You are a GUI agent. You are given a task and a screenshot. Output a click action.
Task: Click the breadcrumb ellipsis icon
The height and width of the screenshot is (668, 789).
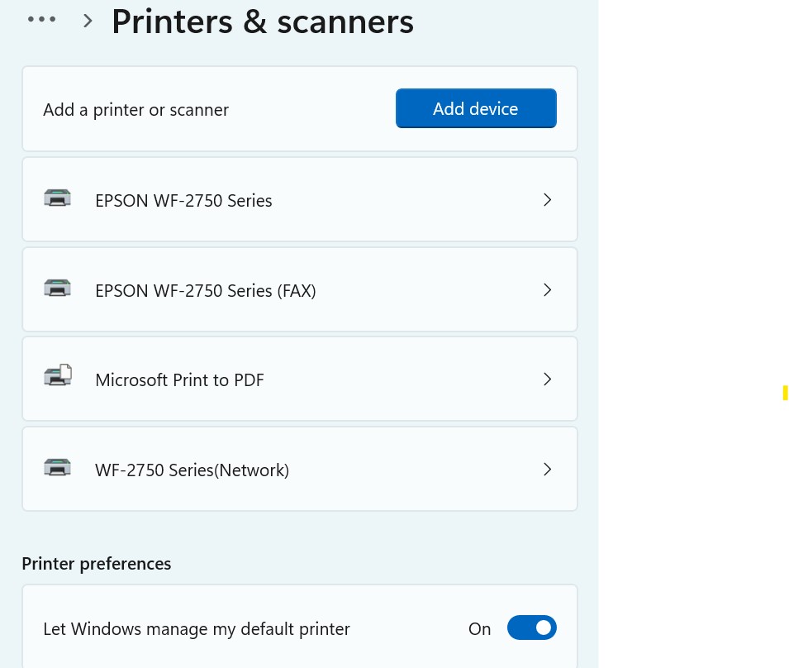point(42,18)
